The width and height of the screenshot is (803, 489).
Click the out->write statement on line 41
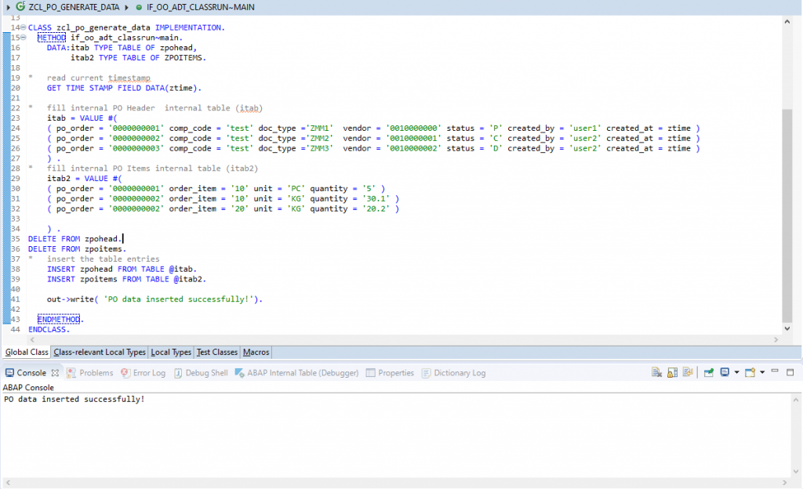pyautogui.click(x=154, y=299)
